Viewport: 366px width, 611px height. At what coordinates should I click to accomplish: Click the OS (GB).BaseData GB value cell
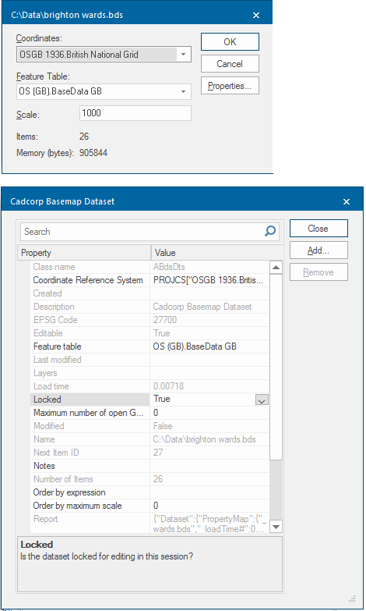click(x=209, y=346)
